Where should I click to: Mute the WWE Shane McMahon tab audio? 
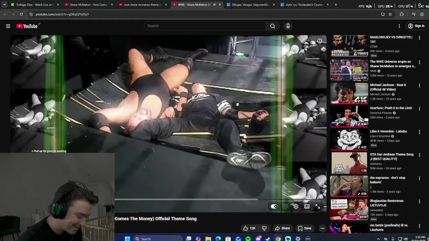[x=214, y=5]
